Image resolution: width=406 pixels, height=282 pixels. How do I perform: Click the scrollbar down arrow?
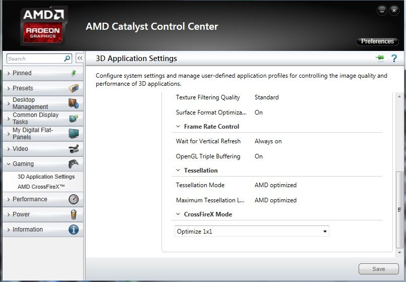coord(399,252)
